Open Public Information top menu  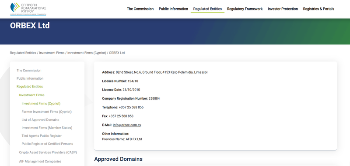click(x=173, y=9)
